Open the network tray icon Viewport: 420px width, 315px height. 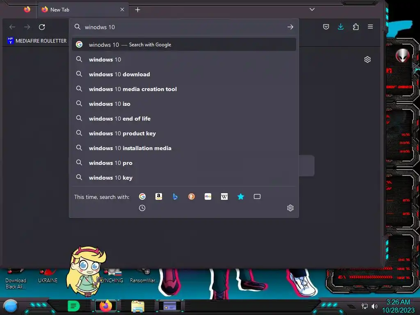[365, 306]
